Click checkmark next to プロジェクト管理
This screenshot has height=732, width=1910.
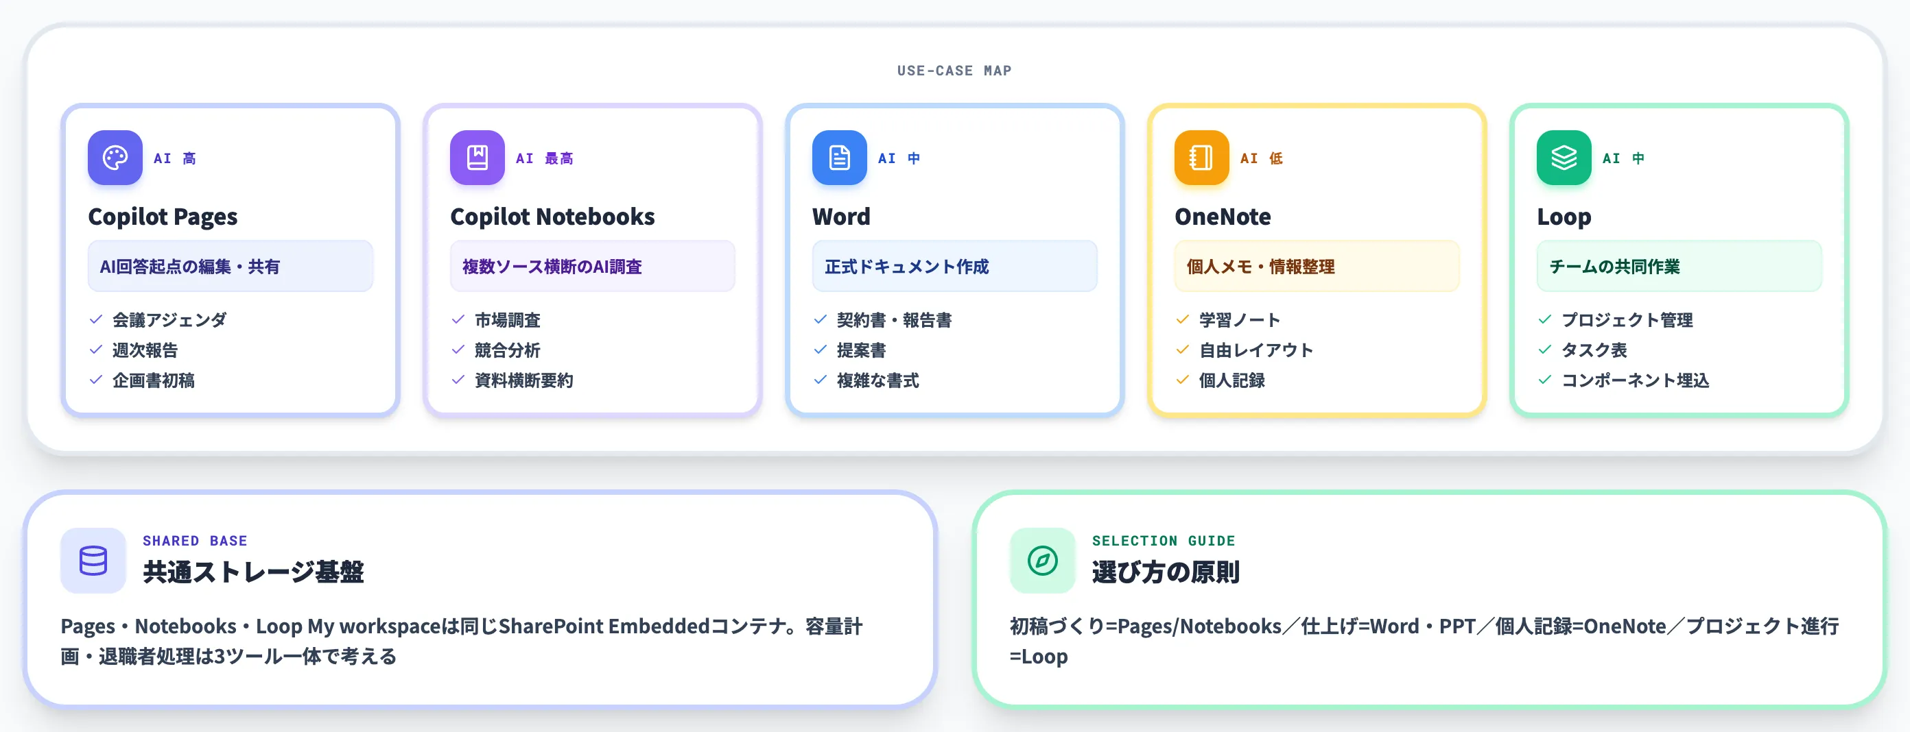1544,319
